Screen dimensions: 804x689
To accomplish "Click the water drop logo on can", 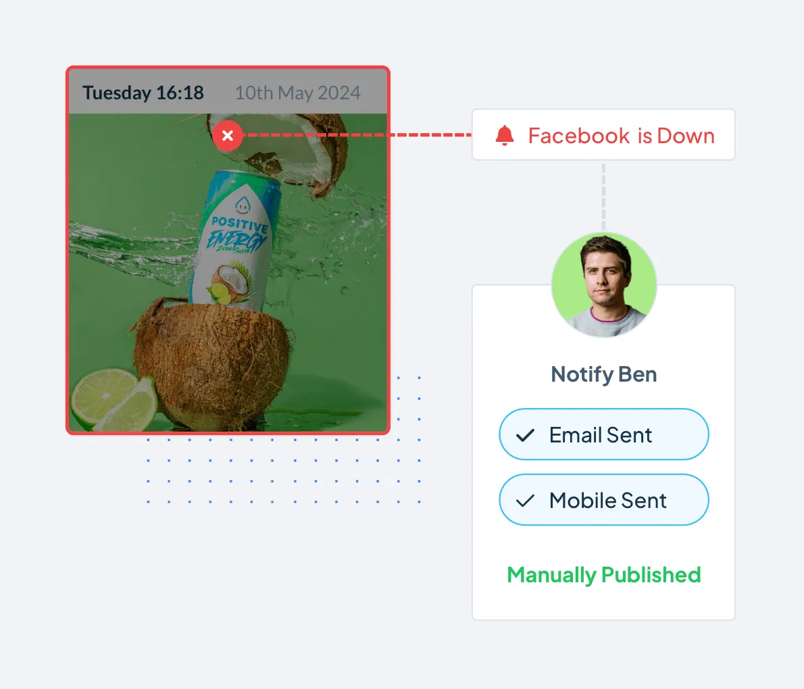I will (x=243, y=206).
